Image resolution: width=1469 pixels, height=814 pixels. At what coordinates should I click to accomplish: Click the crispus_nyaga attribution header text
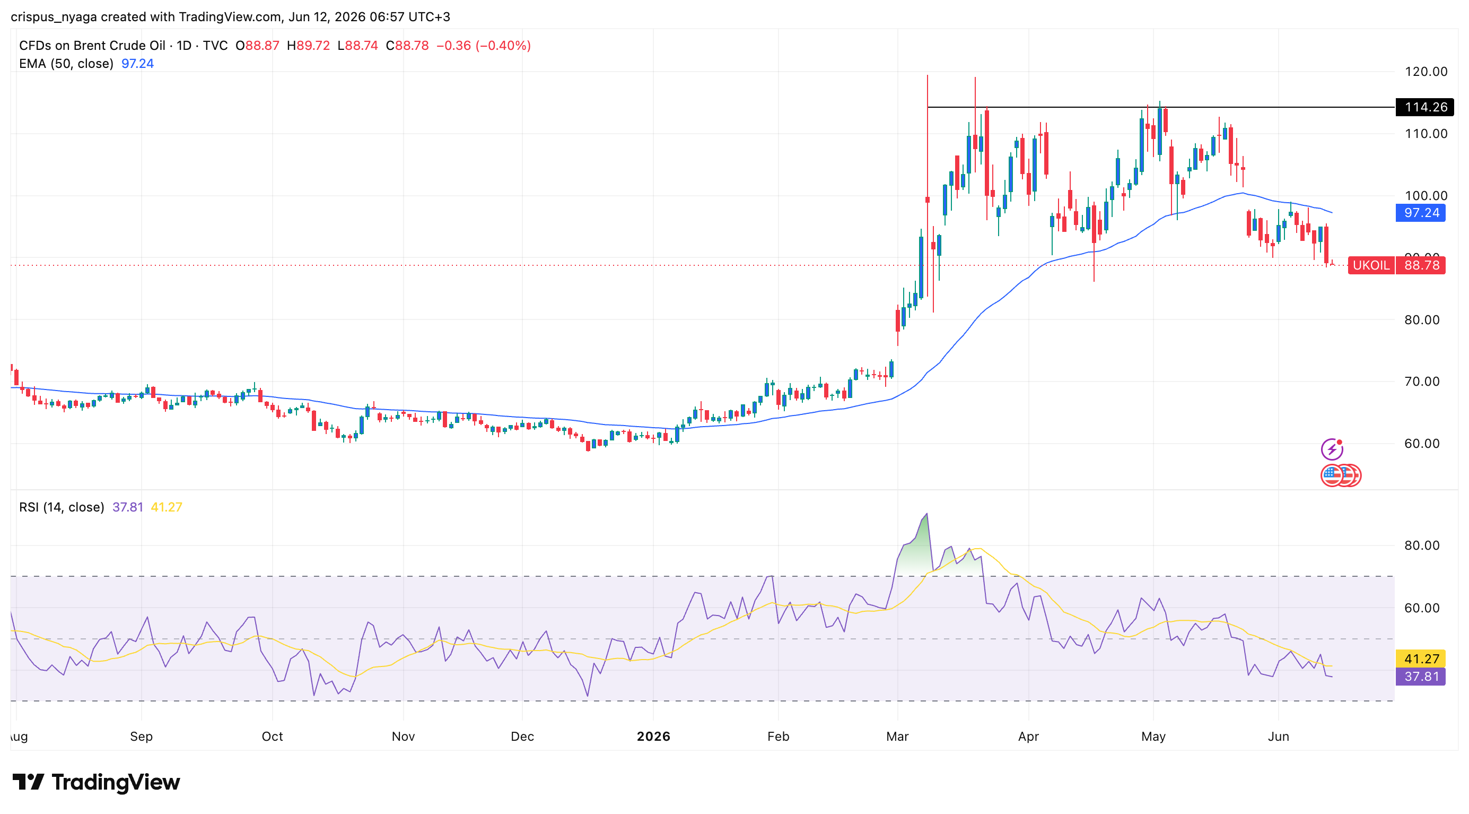pos(230,16)
